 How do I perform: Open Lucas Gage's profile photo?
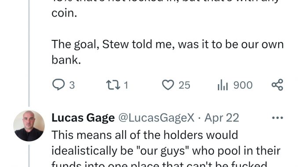click(29, 126)
